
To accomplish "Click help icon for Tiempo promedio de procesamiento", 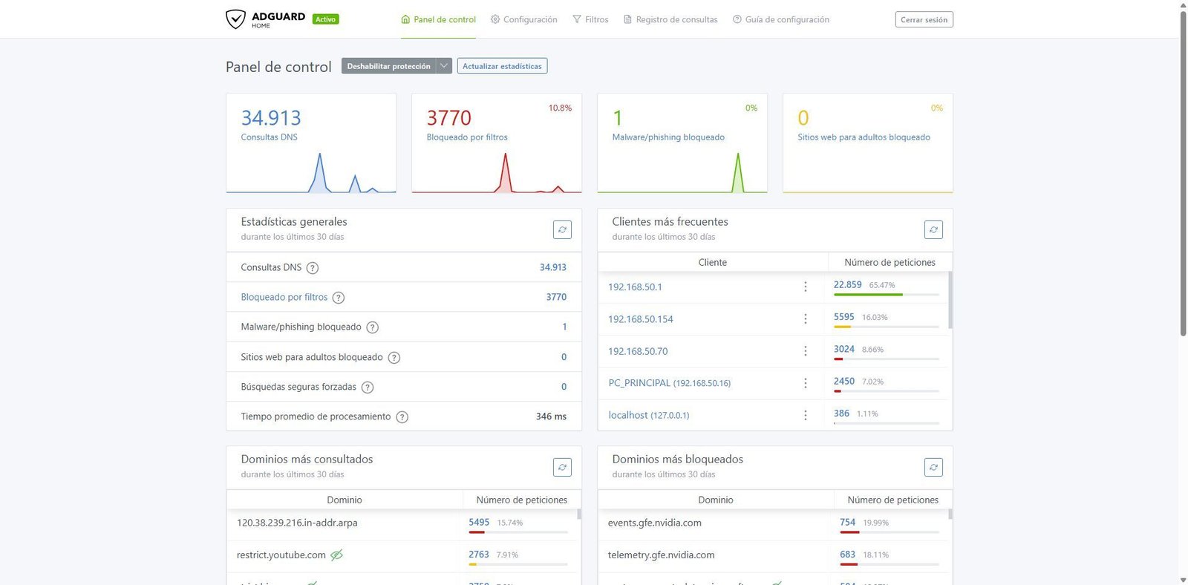I will pyautogui.click(x=402, y=417).
